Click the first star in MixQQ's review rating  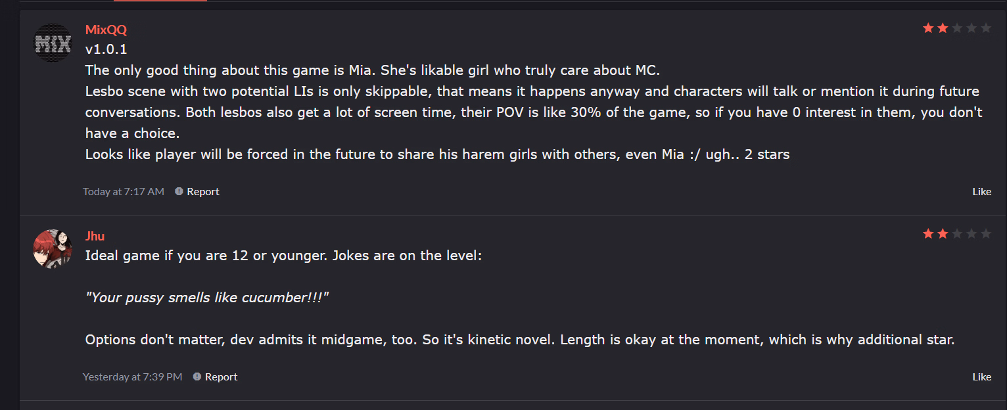point(928,28)
